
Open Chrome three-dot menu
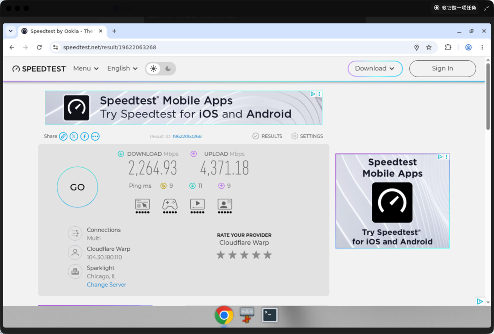(482, 48)
